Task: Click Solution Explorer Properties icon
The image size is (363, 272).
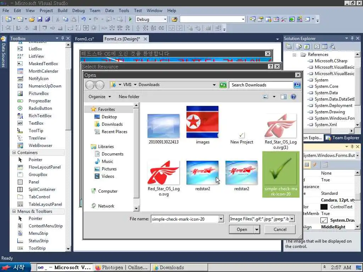Action: tap(289, 47)
